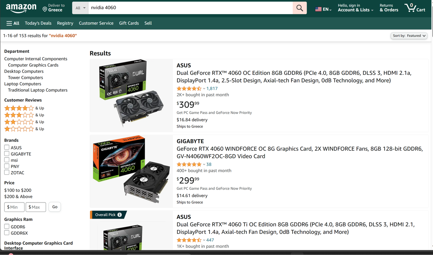
Task: Open the EN language selector
Action: pyautogui.click(x=323, y=9)
